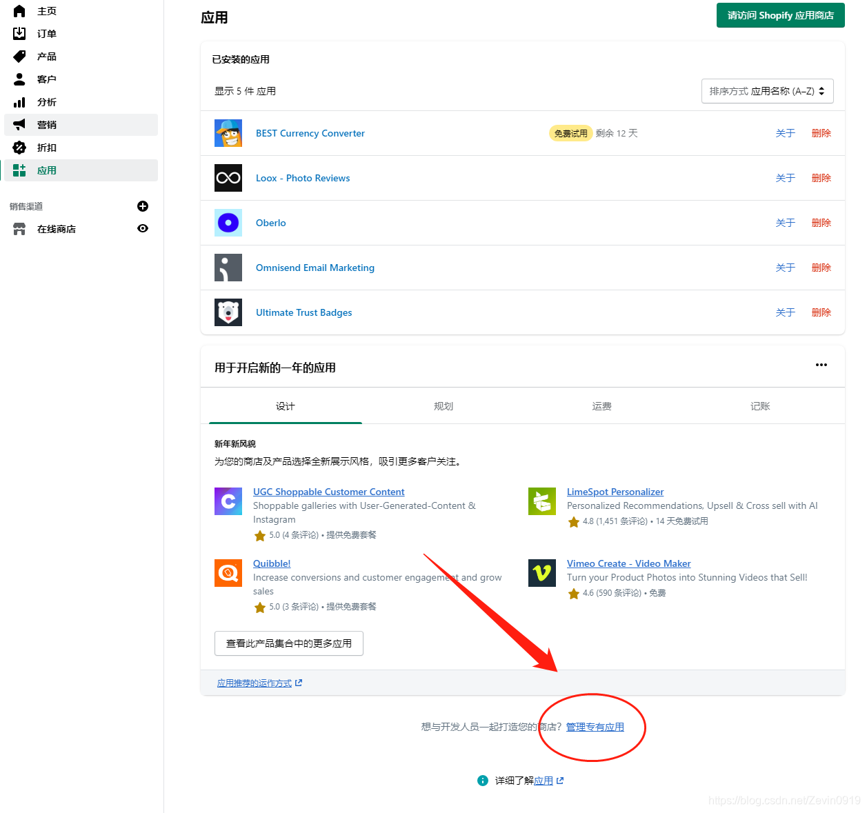Screen dimensions: 867x813
Task: Click 删除 for Loox
Action: pos(821,178)
